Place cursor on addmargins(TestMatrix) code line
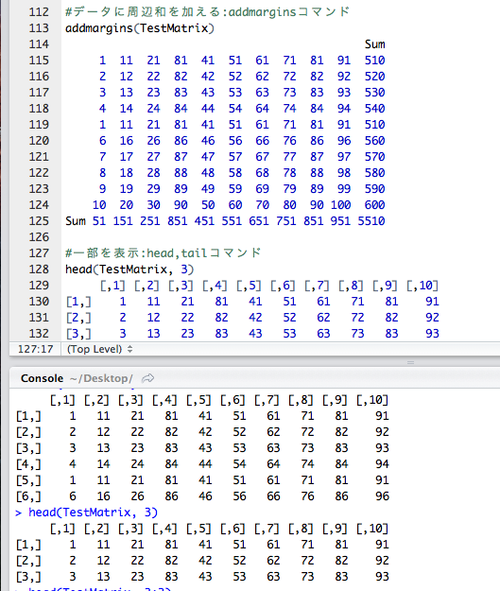The height and width of the screenshot is (591, 500). [x=139, y=28]
